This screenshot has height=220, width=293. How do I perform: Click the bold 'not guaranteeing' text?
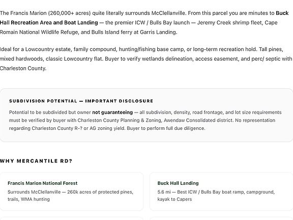pos(112,112)
